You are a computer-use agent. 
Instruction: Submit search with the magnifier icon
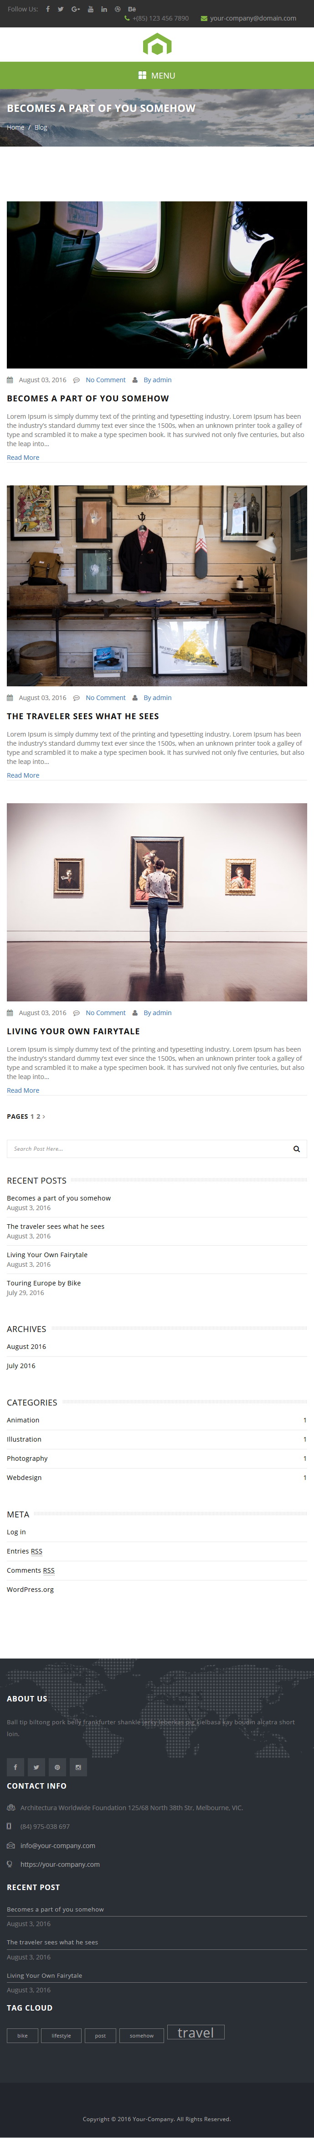(297, 1148)
